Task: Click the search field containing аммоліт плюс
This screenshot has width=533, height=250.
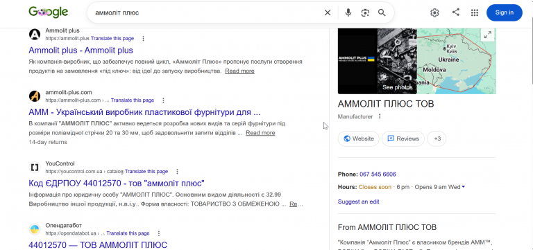Action: pyautogui.click(x=204, y=12)
